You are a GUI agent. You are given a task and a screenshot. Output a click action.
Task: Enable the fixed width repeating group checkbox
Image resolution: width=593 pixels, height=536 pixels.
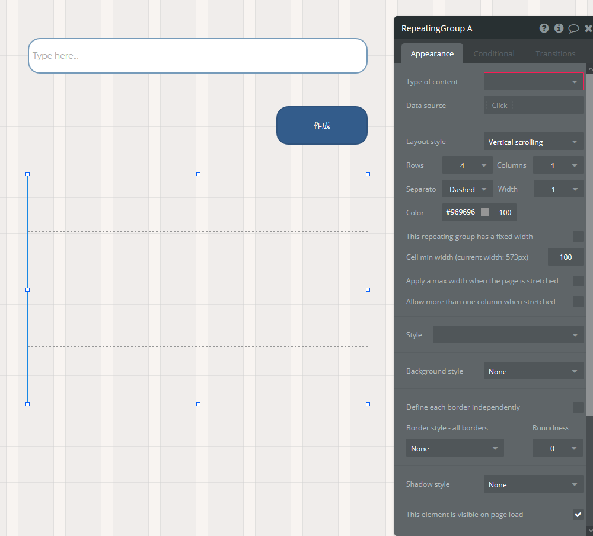(578, 237)
